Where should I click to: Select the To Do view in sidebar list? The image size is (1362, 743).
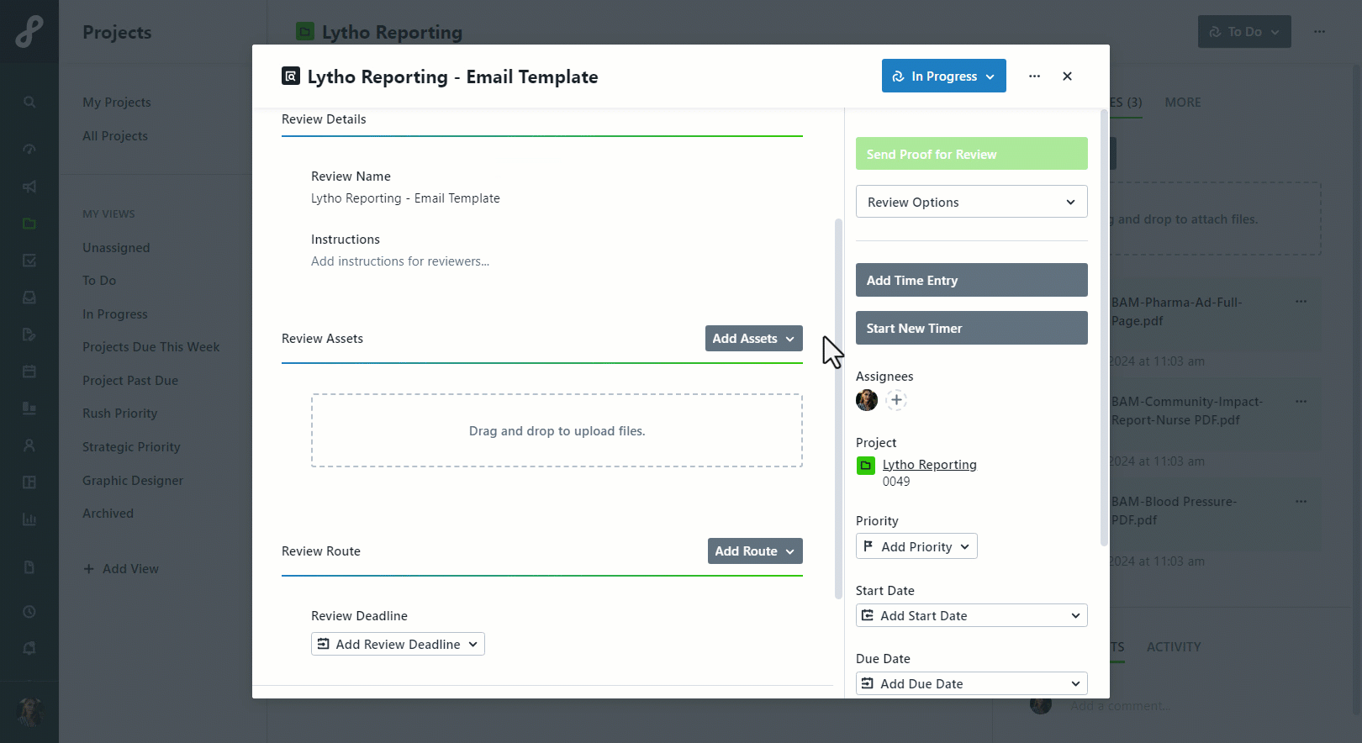[99, 281]
